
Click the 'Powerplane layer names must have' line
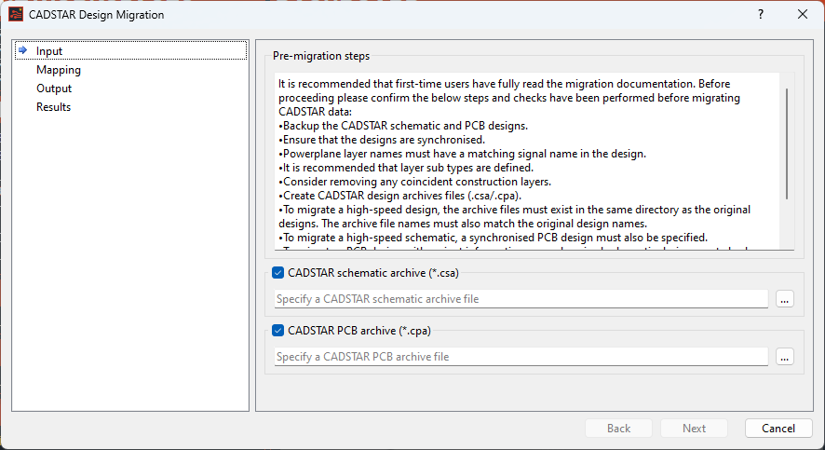pos(462,154)
